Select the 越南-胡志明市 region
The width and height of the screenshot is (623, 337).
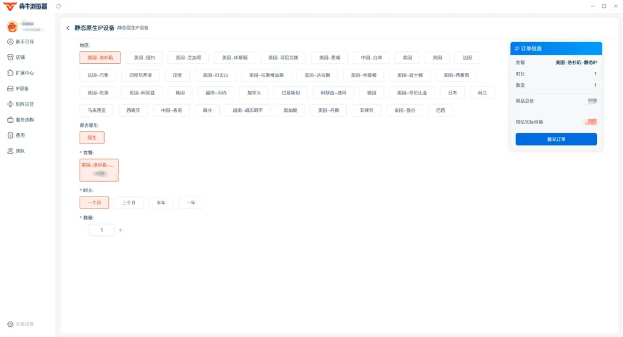tap(248, 110)
